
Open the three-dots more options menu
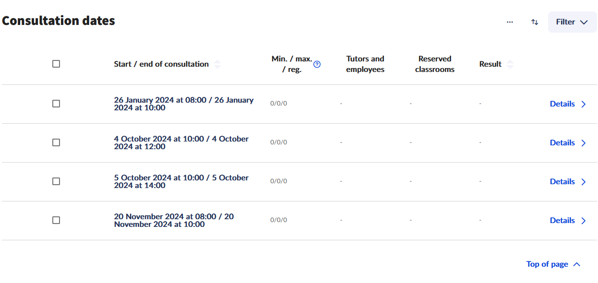[510, 22]
